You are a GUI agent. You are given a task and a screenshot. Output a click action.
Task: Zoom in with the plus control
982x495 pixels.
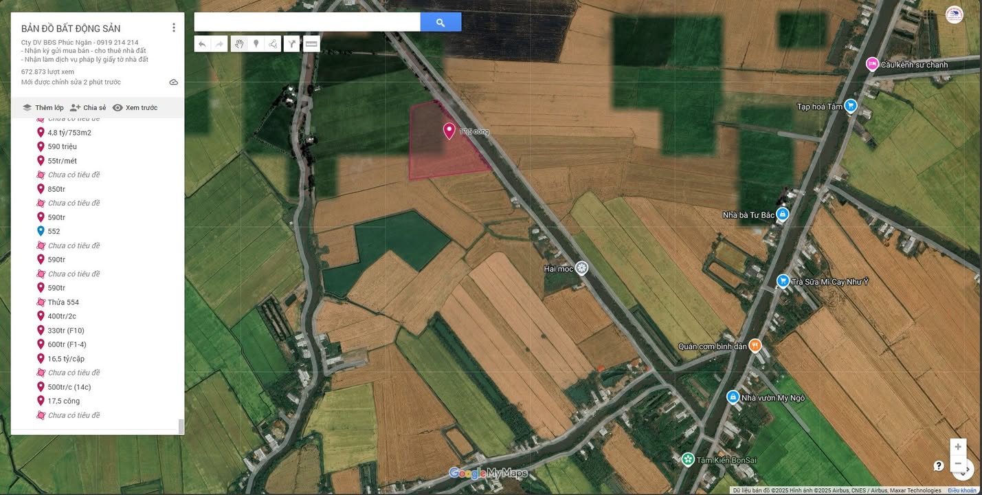958,446
